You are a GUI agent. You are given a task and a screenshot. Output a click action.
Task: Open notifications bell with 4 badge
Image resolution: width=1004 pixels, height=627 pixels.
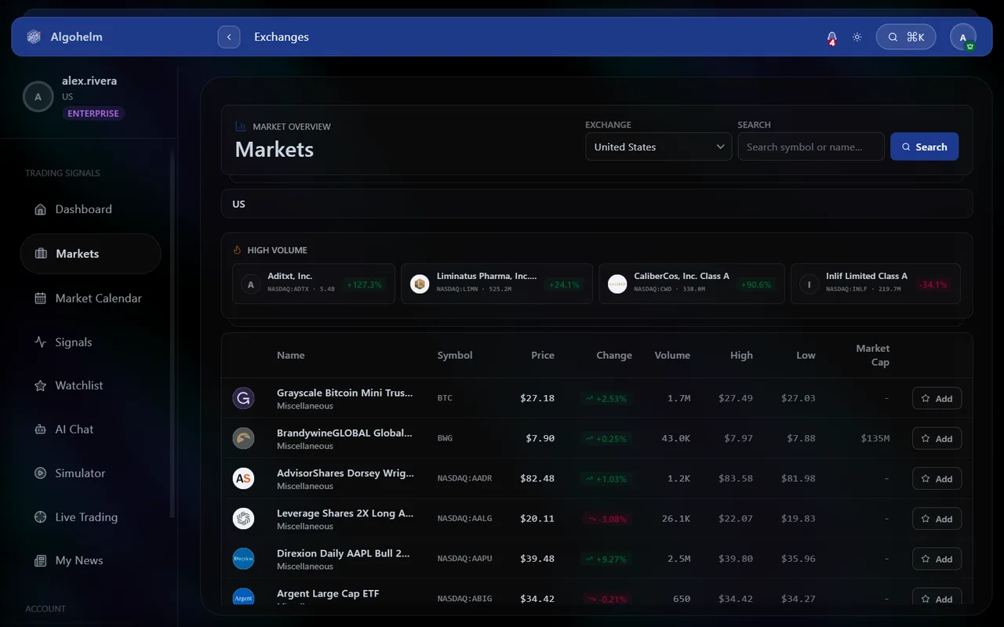click(832, 37)
